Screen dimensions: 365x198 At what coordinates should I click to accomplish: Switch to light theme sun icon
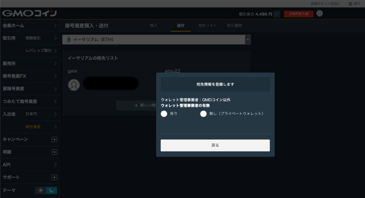(x=41, y=191)
